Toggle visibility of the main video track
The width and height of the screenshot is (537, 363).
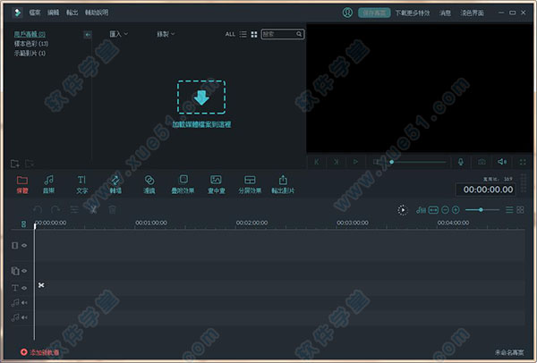(24, 245)
